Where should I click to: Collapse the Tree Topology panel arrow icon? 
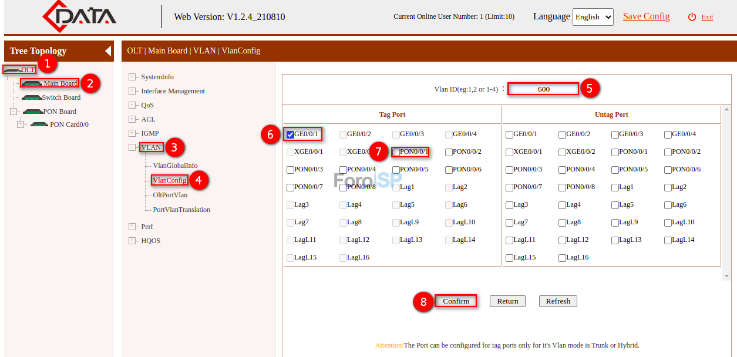pos(107,51)
